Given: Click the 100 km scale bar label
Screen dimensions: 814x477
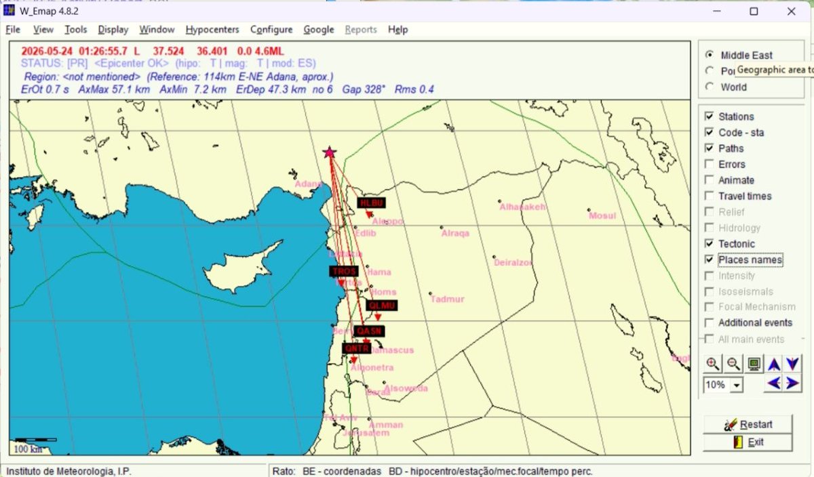Looking at the screenshot, I should [x=28, y=449].
